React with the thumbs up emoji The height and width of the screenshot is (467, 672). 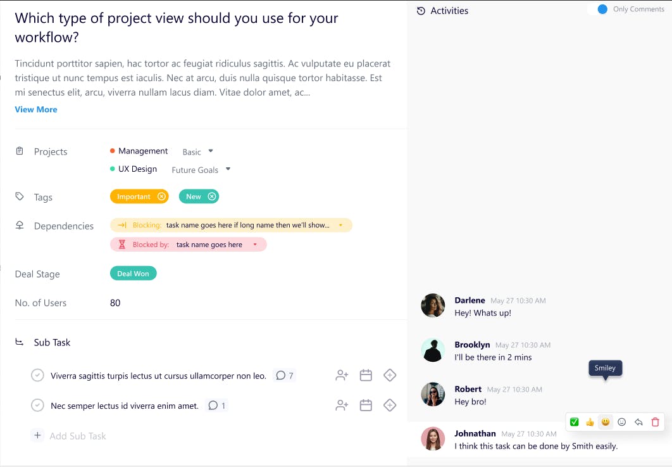pyautogui.click(x=590, y=422)
